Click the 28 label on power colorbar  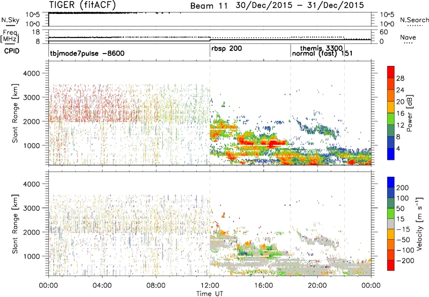400,78
